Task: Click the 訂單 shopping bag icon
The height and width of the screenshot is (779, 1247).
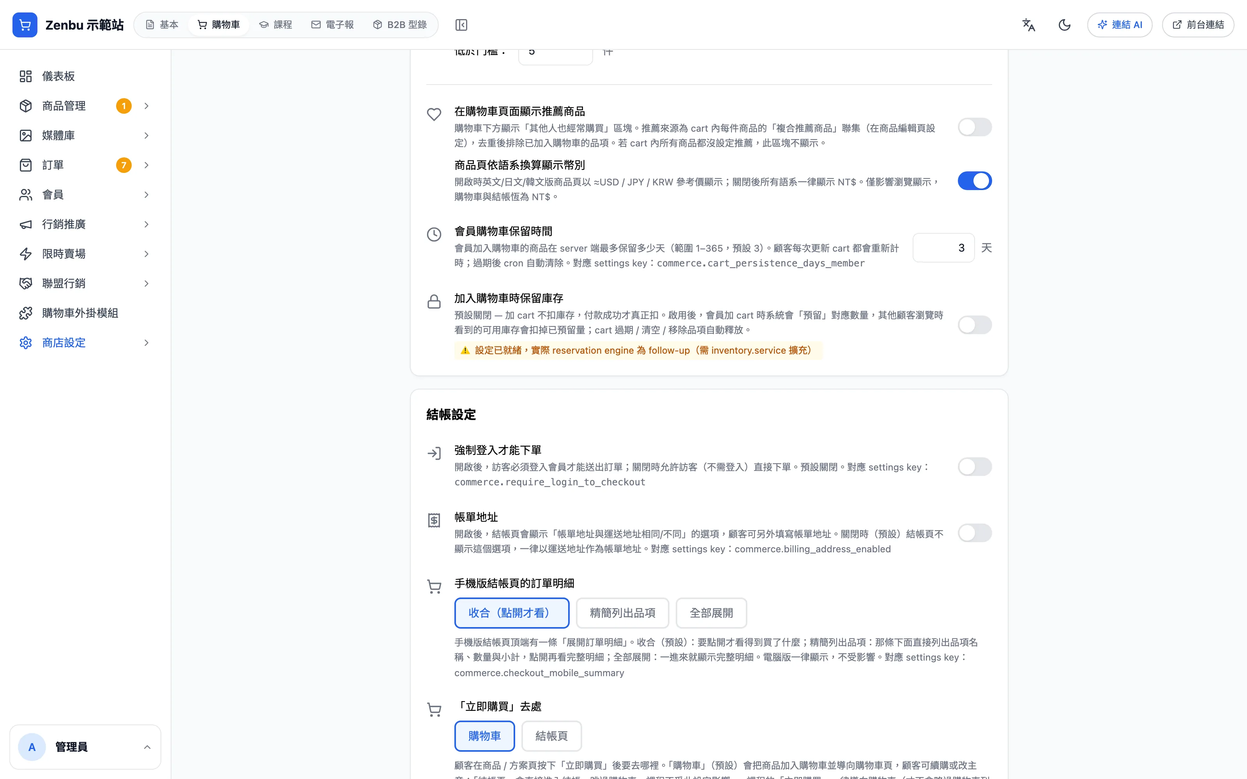Action: (26, 165)
